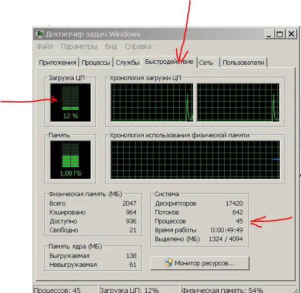The width and height of the screenshot is (301, 293).
Task: Click the Кэшировано value 964
Action: pos(131,212)
